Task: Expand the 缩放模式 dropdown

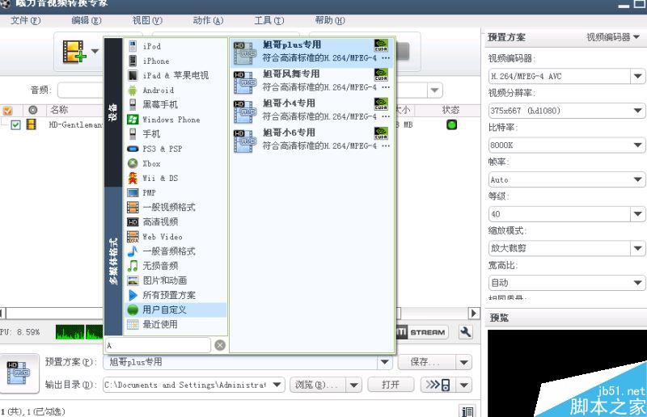Action: click(x=637, y=248)
